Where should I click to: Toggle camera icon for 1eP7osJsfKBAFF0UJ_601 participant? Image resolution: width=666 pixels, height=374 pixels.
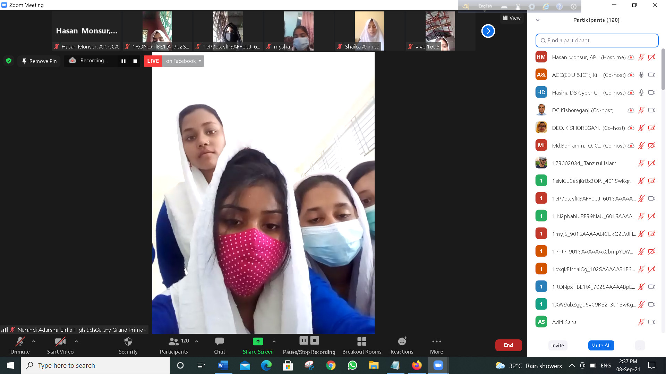pyautogui.click(x=652, y=198)
